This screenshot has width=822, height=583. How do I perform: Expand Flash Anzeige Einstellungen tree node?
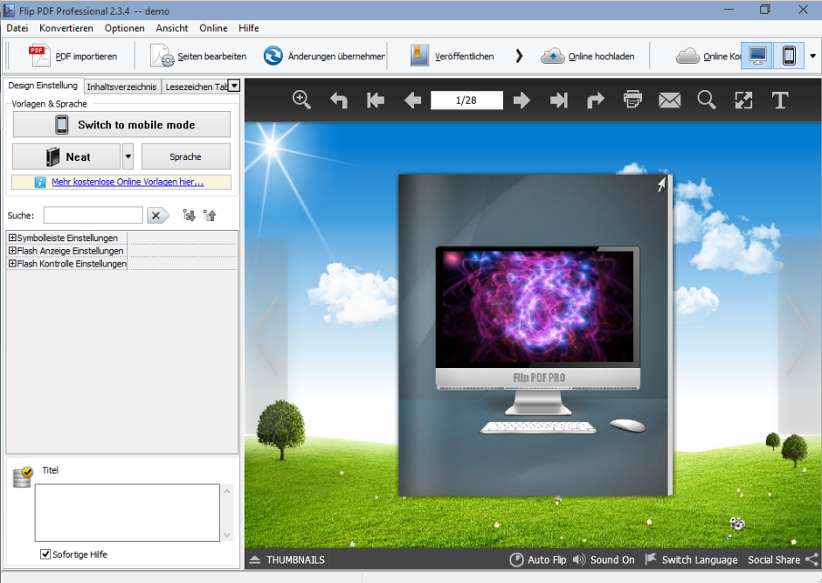click(12, 251)
